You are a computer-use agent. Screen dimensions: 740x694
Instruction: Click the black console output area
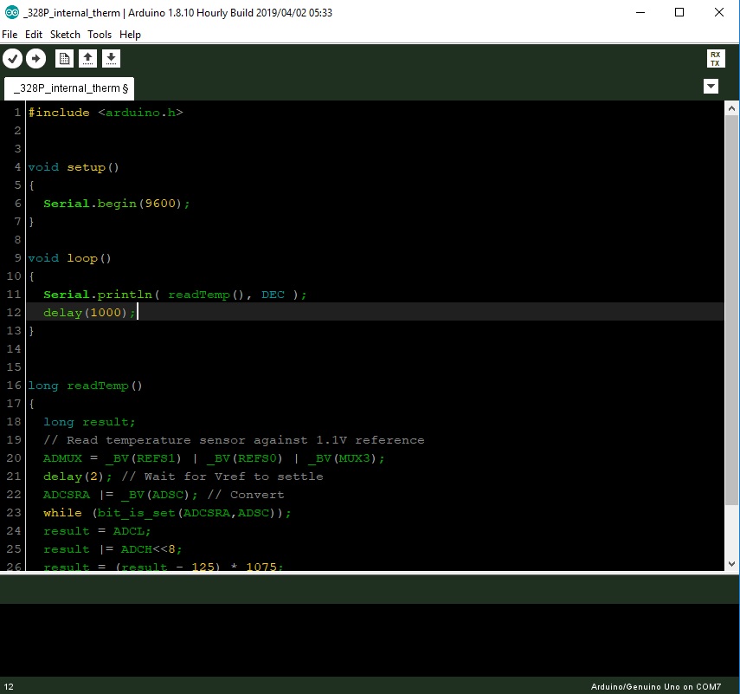[x=370, y=639]
